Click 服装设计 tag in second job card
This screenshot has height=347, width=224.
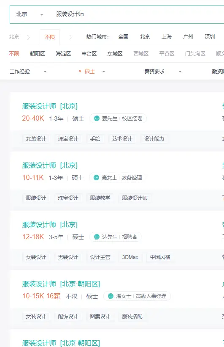click(36, 198)
